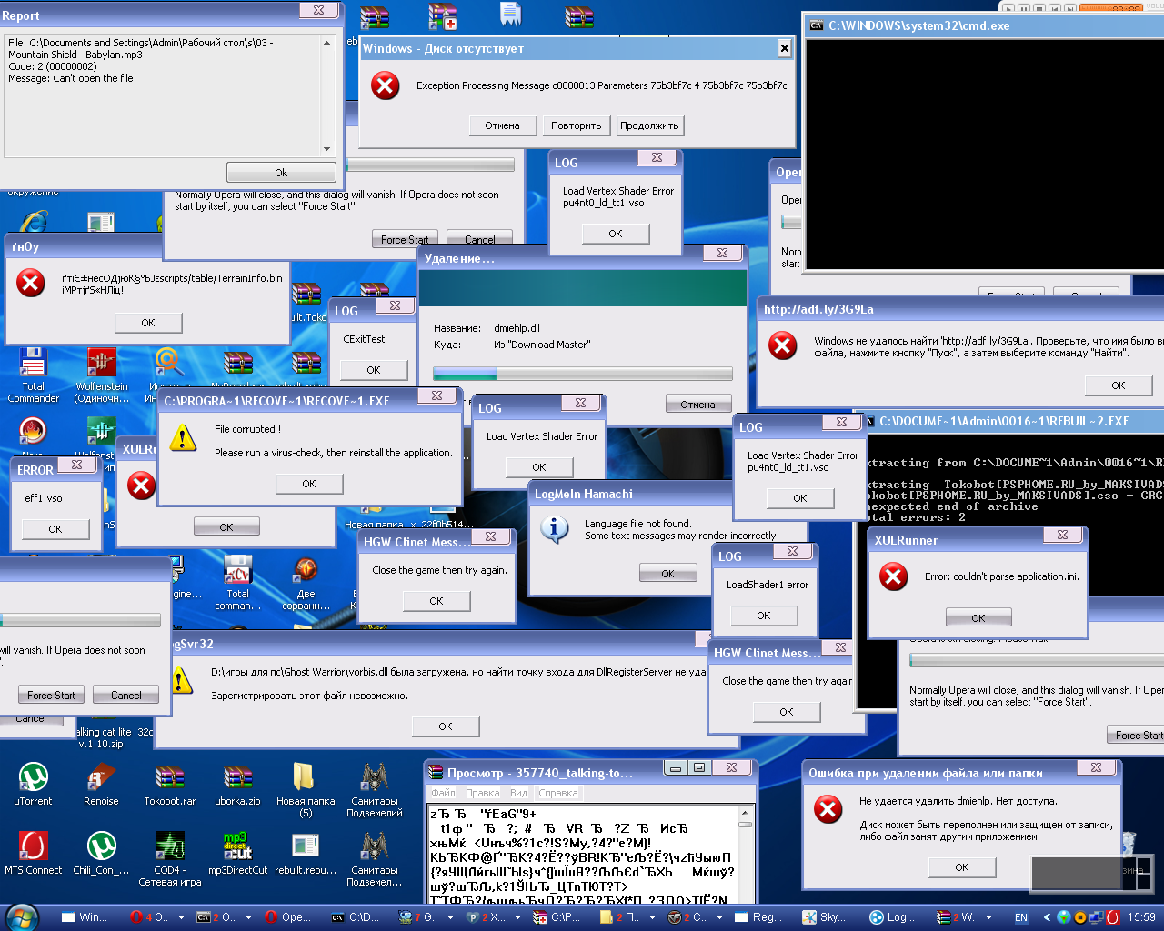
Task: Click OK in vorbis.dll registration error dialog
Action: pyautogui.click(x=446, y=726)
